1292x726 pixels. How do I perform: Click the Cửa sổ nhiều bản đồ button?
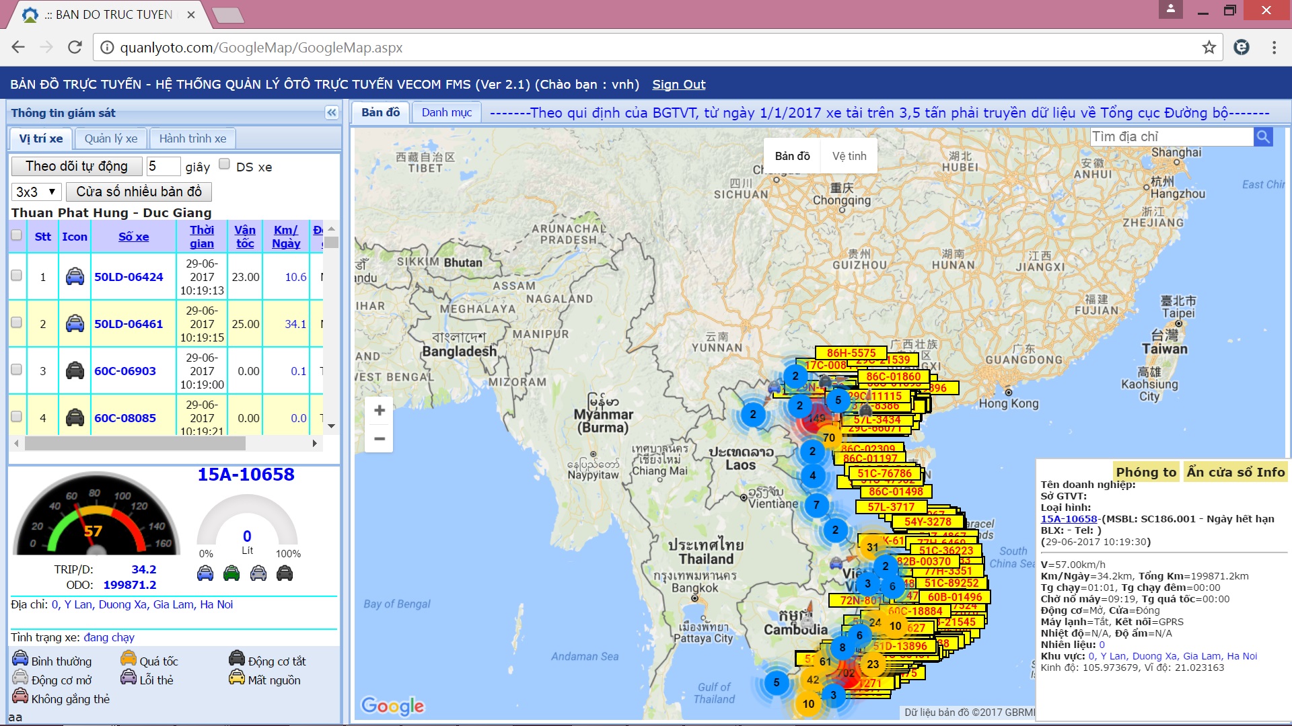pyautogui.click(x=139, y=192)
